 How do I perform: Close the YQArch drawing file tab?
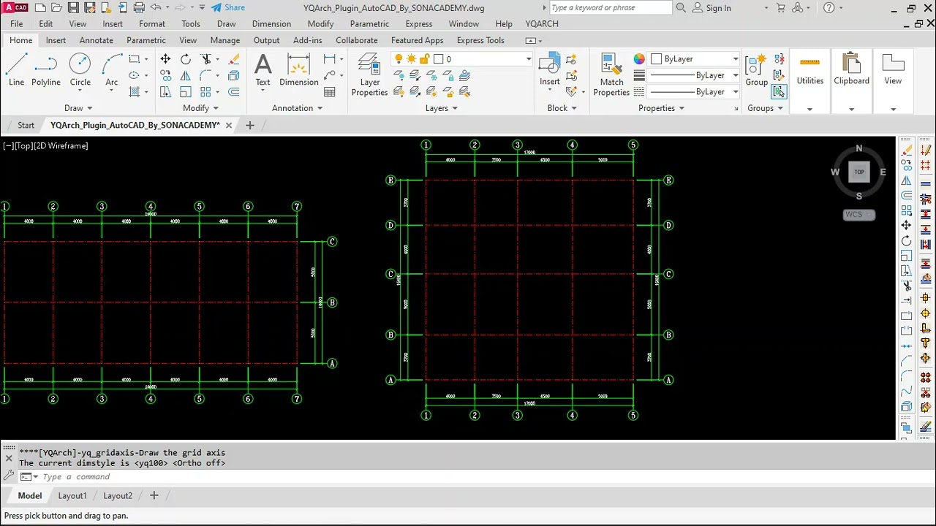click(228, 125)
